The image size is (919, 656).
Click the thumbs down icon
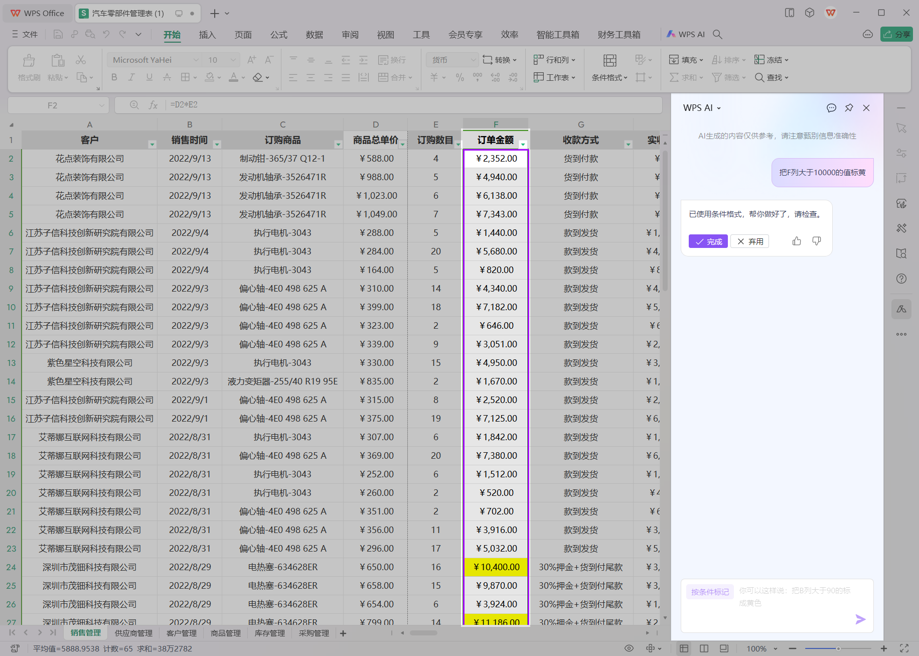point(817,241)
